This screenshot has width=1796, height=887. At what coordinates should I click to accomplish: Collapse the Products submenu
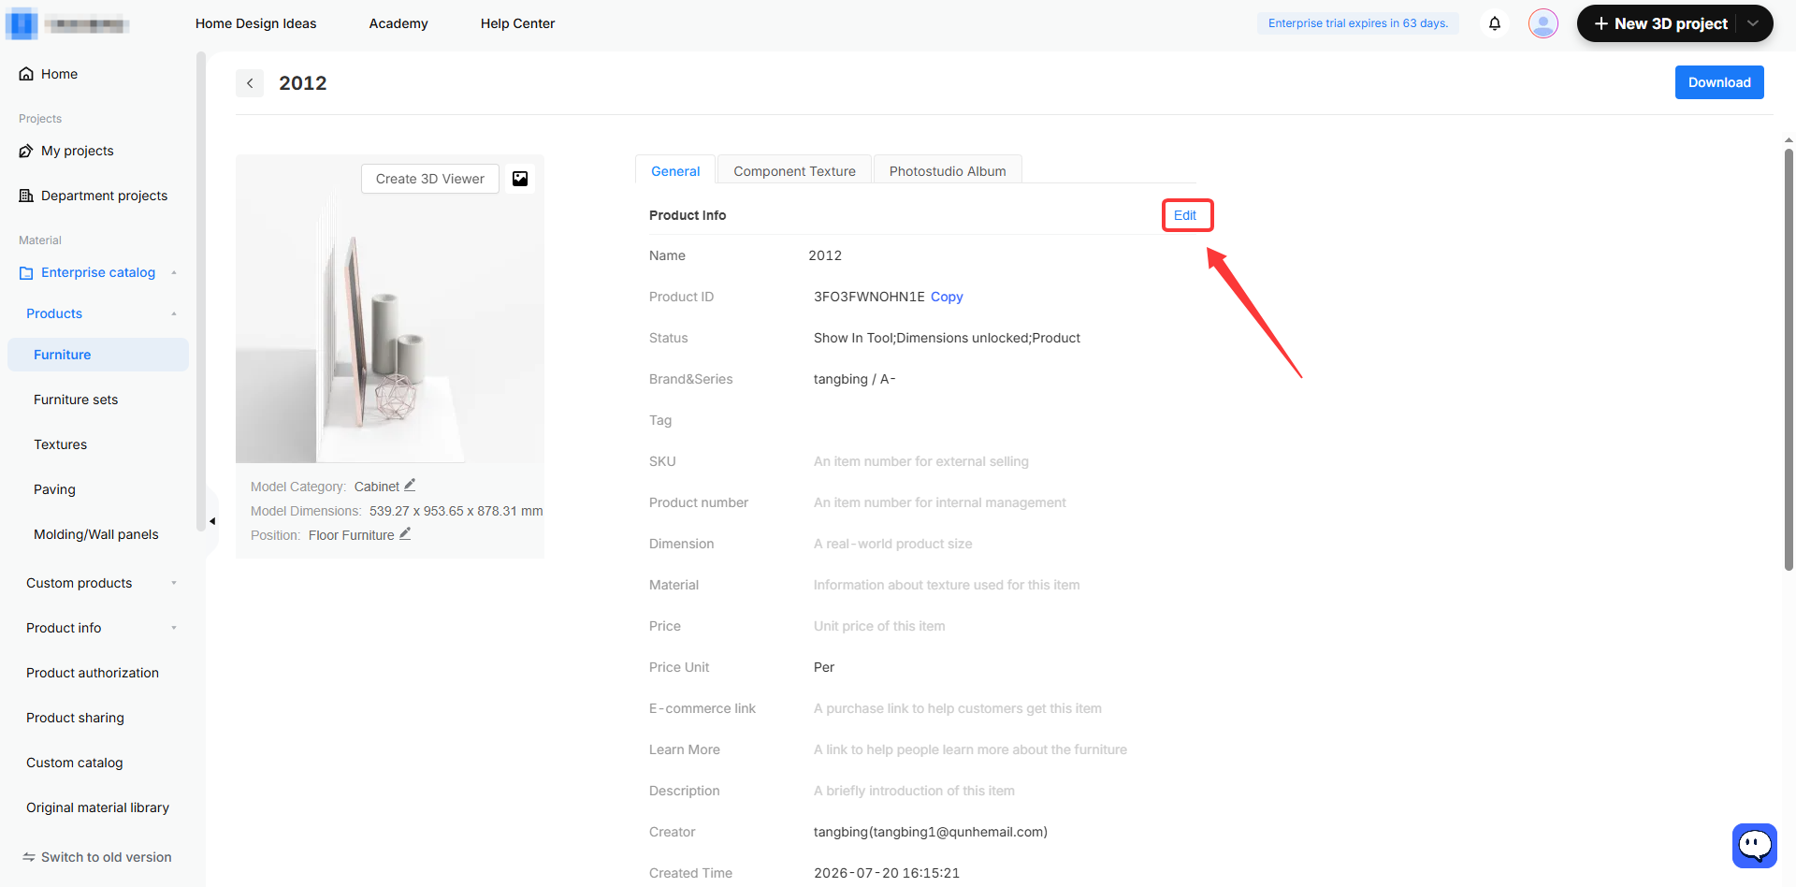[174, 313]
